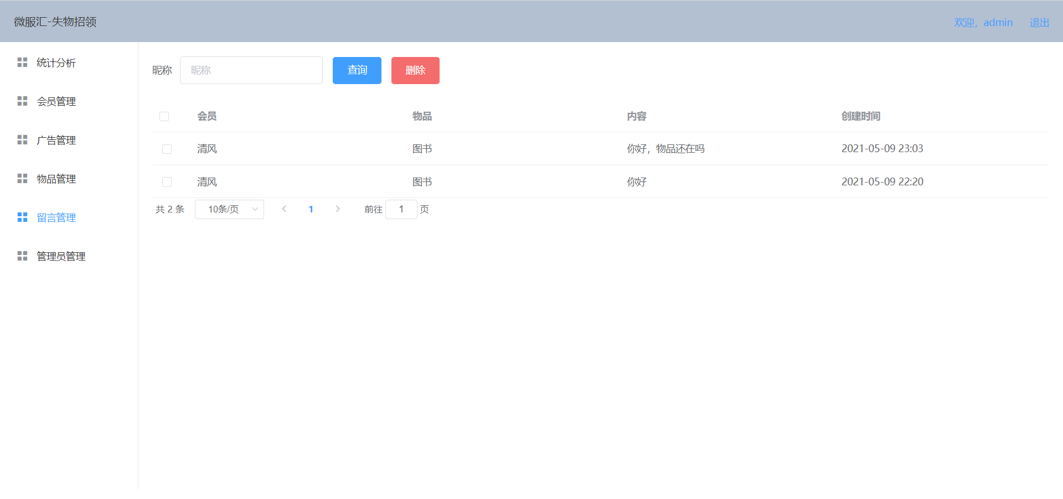Image resolution: width=1063 pixels, height=499 pixels.
Task: Click the red 删除 delete button
Action: tap(415, 70)
